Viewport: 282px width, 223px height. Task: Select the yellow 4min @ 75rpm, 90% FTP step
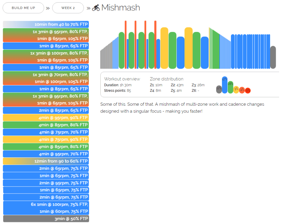(x=46, y=139)
